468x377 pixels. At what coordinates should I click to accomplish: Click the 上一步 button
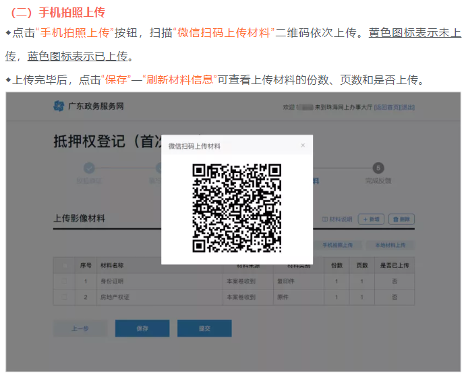pyautogui.click(x=80, y=329)
